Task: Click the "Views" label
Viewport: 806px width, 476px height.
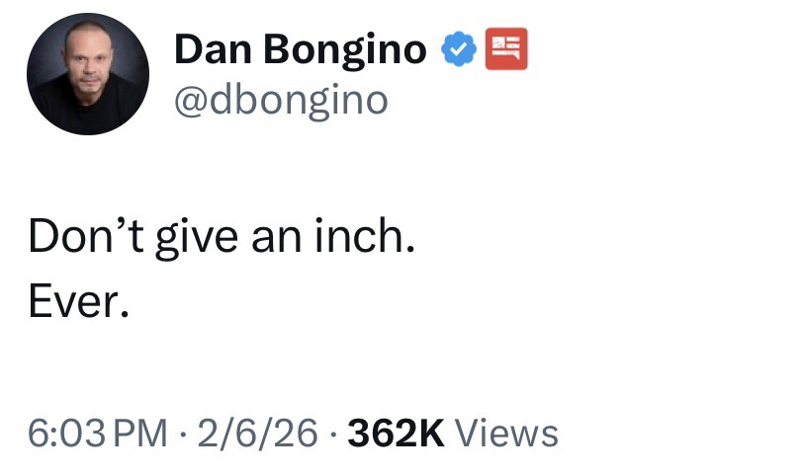Action: pos(508,433)
